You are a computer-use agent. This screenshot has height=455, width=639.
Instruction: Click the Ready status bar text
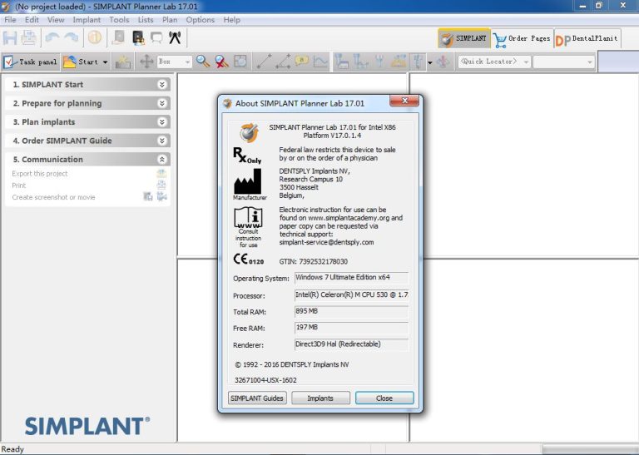(x=12, y=449)
